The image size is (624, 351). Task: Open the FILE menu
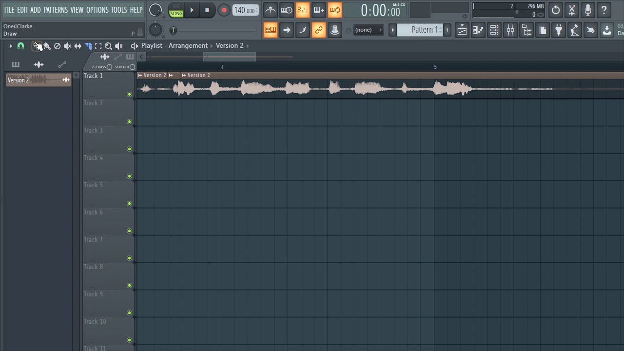[x=9, y=10]
